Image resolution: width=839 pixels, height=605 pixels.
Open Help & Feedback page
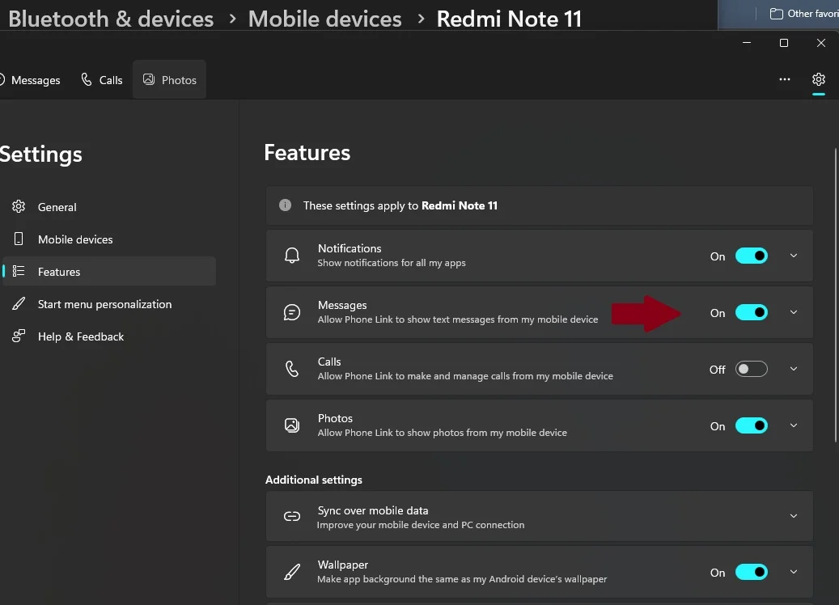109,336
